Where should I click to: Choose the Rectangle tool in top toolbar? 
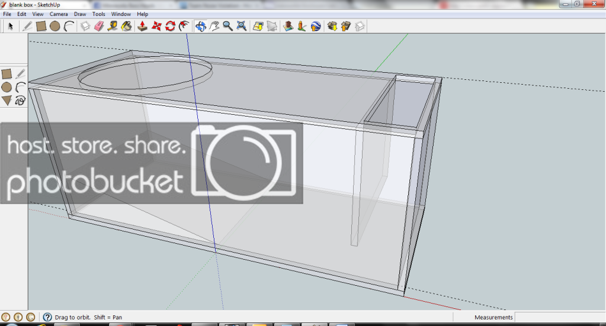coord(41,26)
